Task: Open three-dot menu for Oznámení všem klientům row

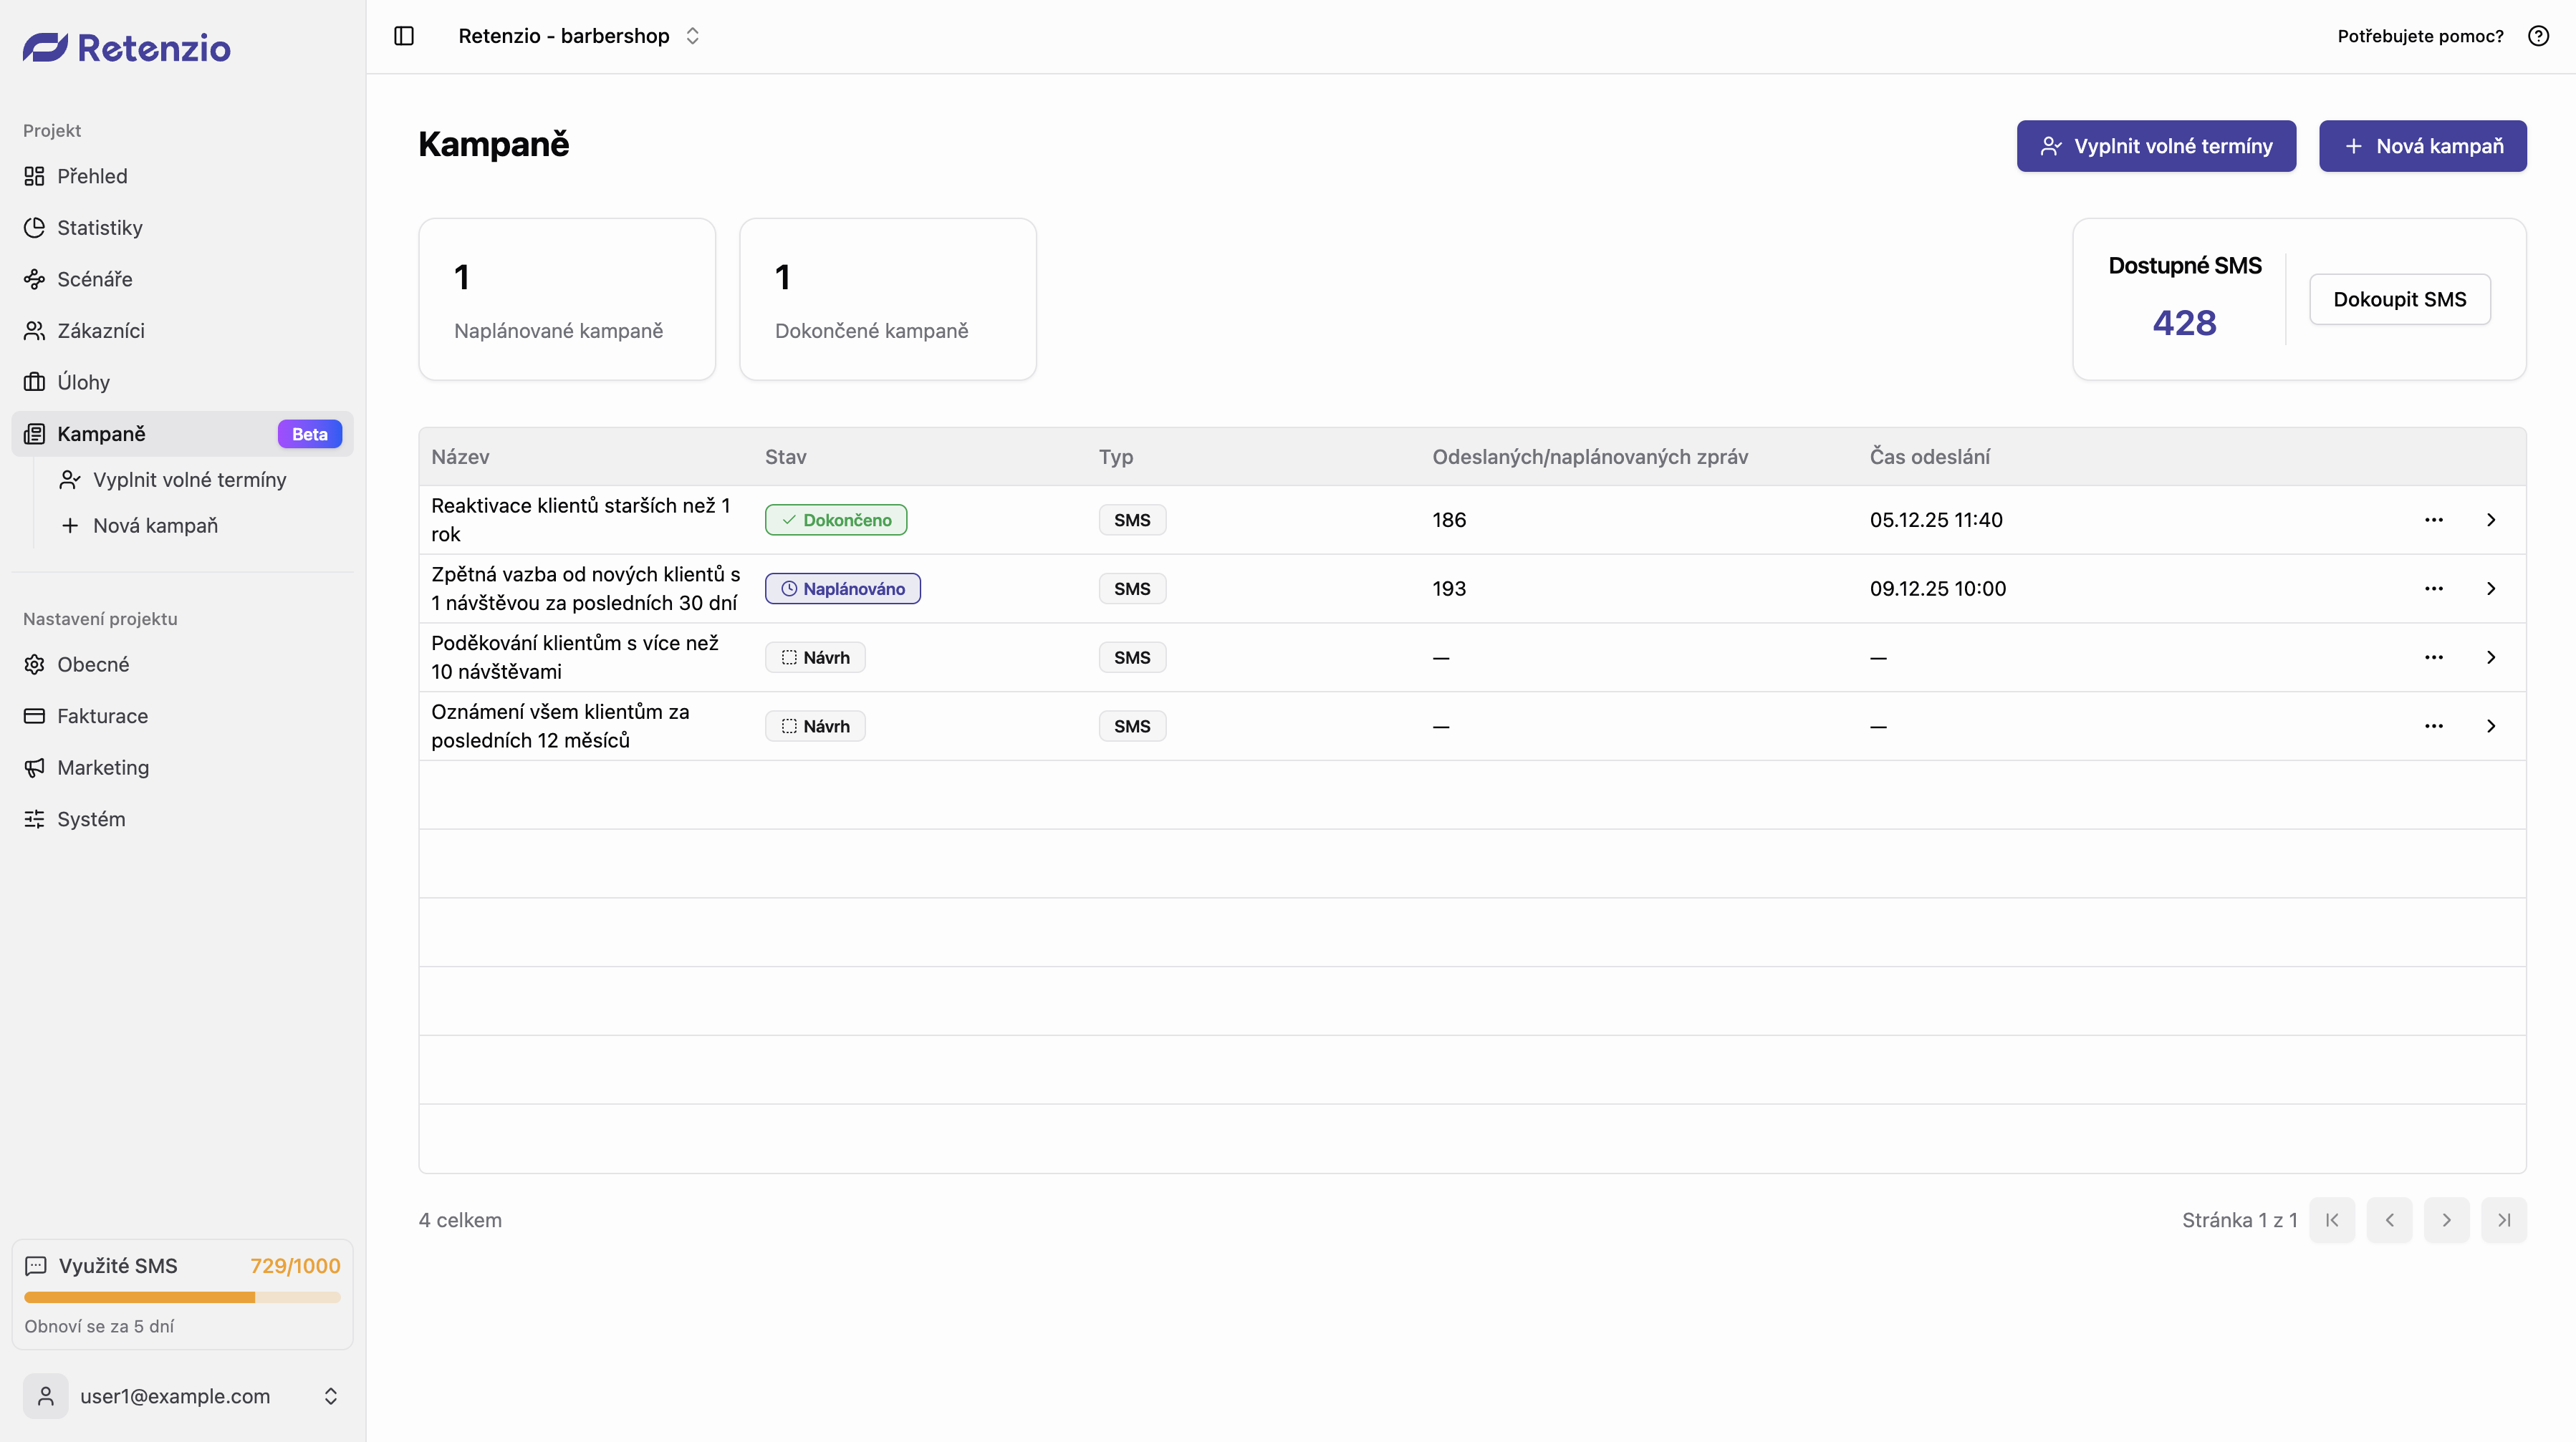Action: coord(2433,727)
